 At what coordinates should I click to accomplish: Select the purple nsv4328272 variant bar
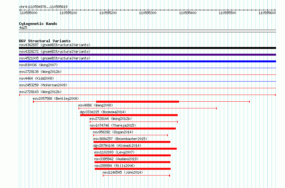click(147, 55)
